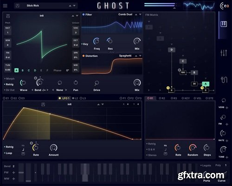The image size is (232, 186).
Task: Open the oscillator init preset dropdown arrow
Action: click(x=77, y=16)
